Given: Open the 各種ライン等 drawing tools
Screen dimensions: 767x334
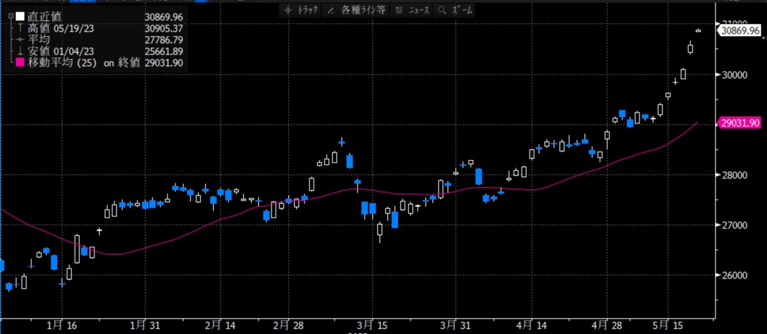Looking at the screenshot, I should tap(357, 11).
